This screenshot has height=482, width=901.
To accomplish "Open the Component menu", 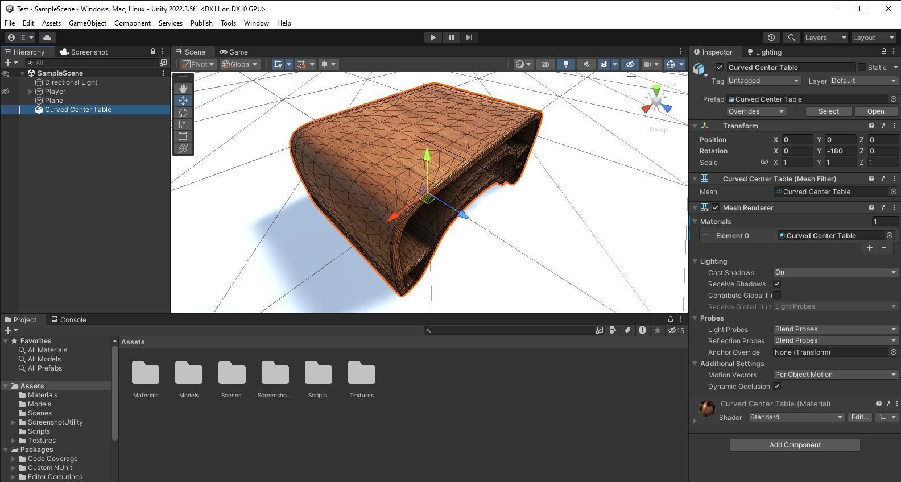I will click(133, 23).
